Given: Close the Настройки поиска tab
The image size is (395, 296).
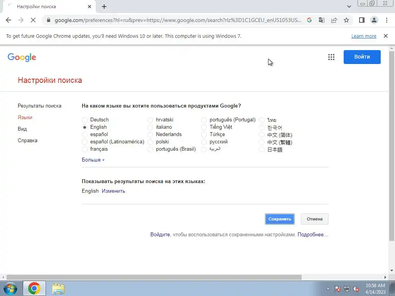Looking at the screenshot, I should click(x=89, y=7).
